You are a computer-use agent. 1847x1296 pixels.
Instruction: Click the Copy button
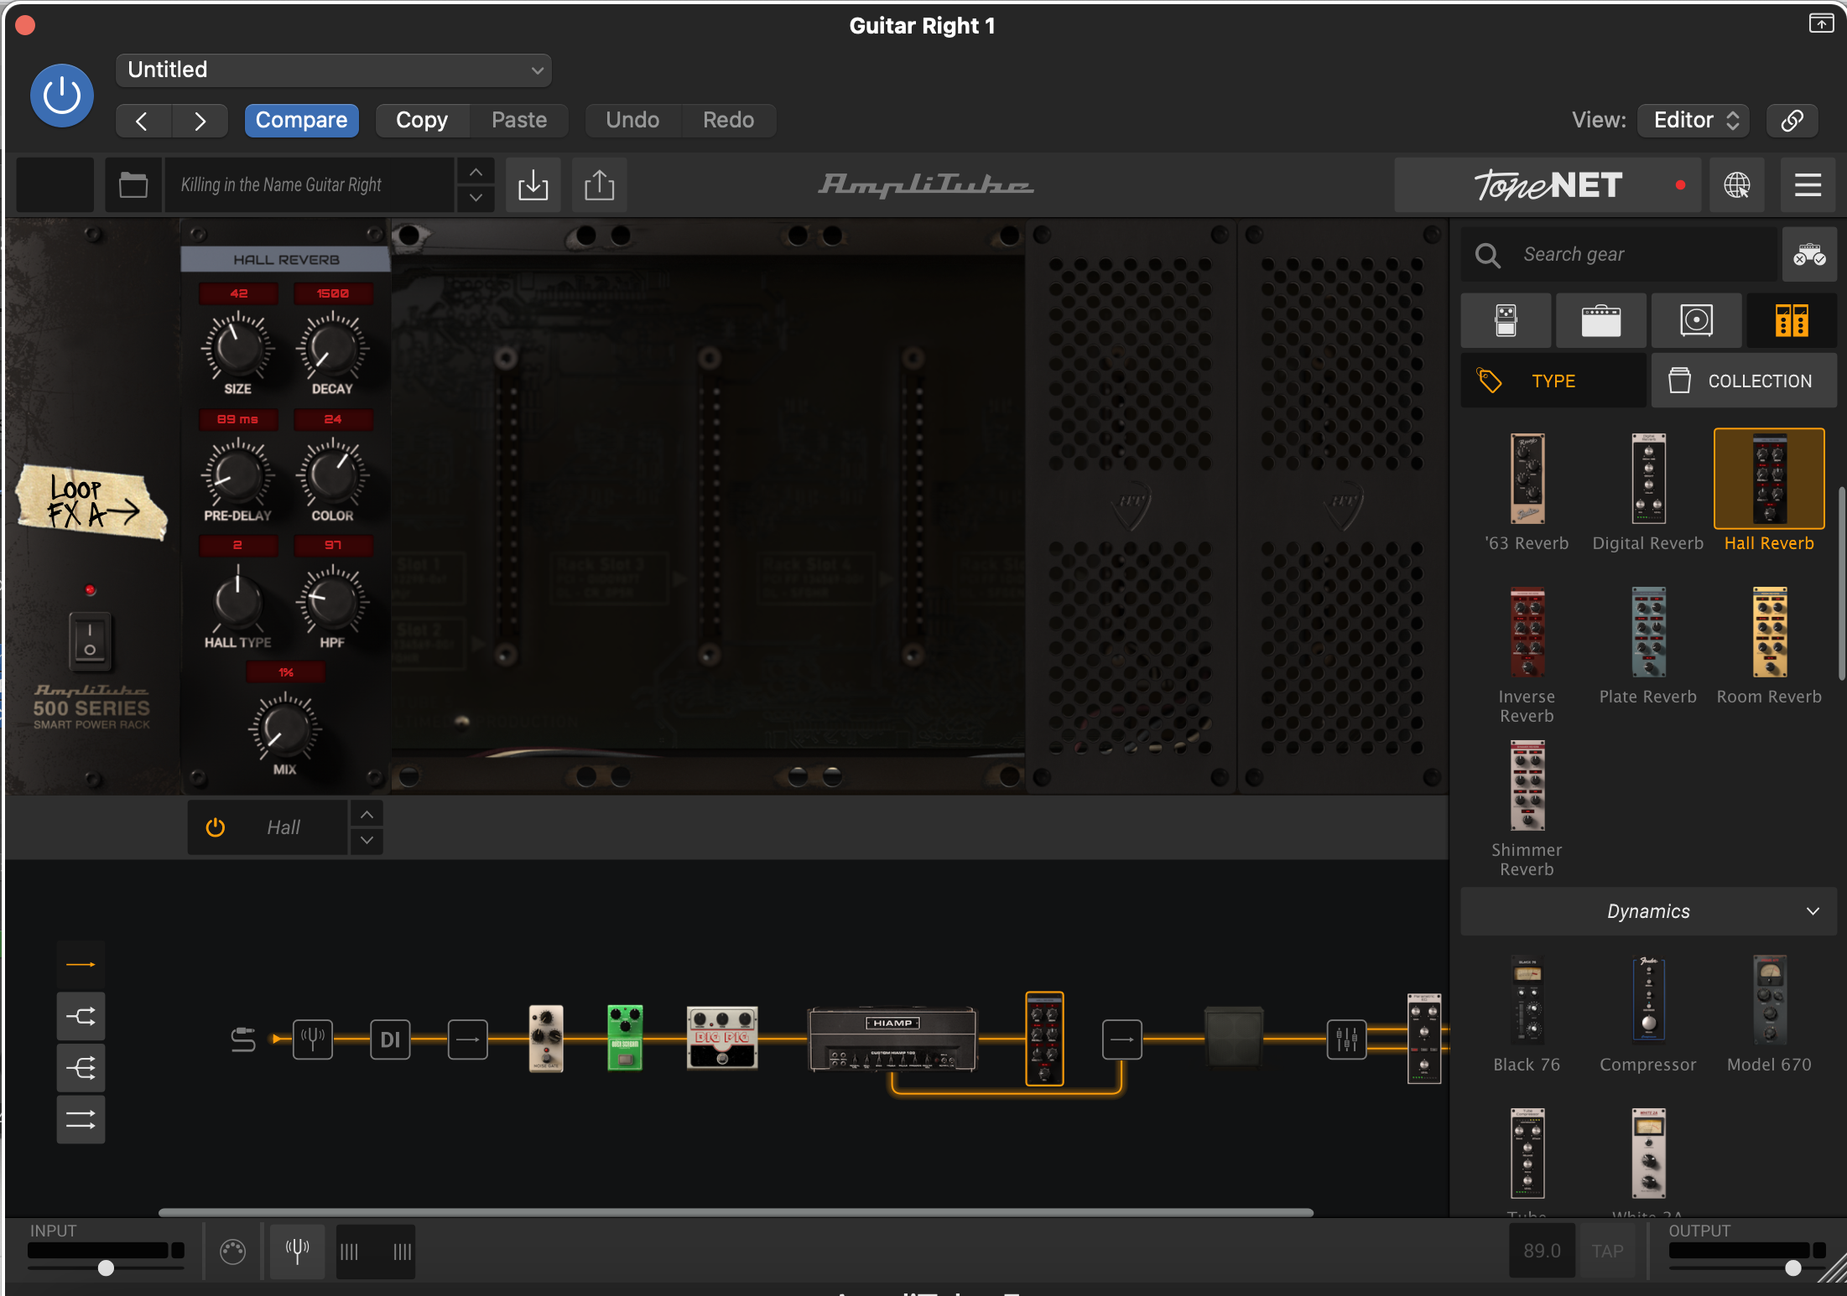(x=422, y=121)
